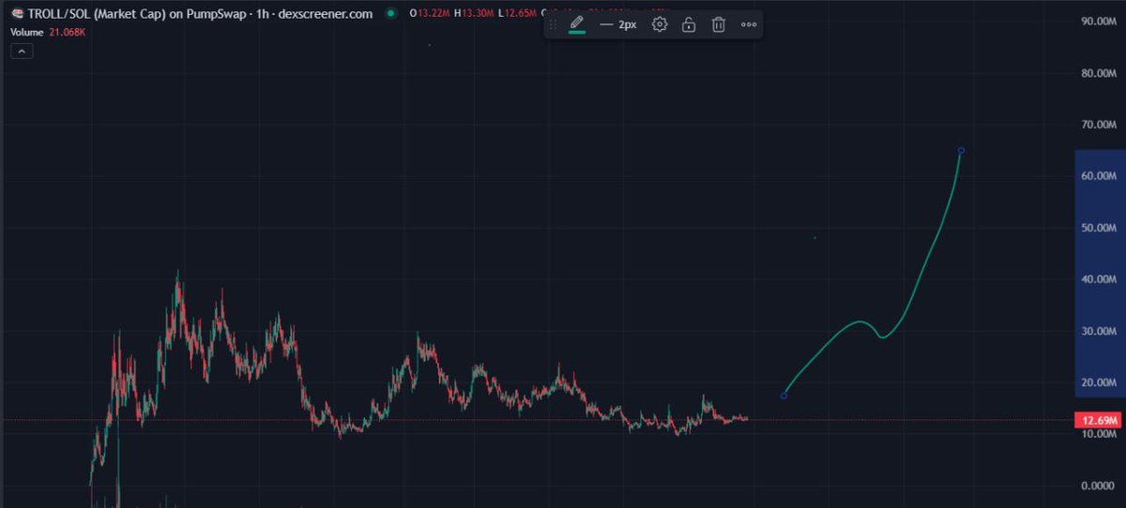Delete the drawing with trash icon
This screenshot has height=508, width=1126.
(x=718, y=24)
